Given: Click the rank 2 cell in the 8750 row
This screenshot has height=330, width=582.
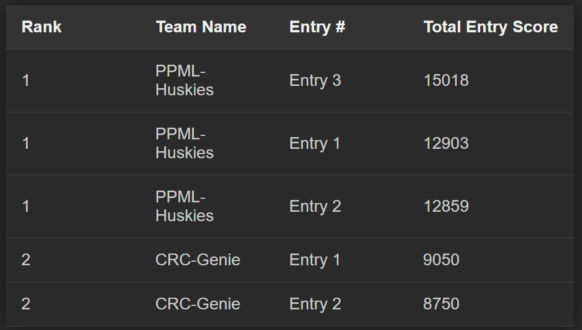Looking at the screenshot, I should click(x=26, y=304).
